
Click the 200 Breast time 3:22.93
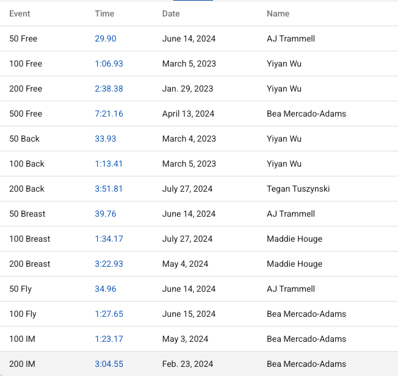point(109,264)
